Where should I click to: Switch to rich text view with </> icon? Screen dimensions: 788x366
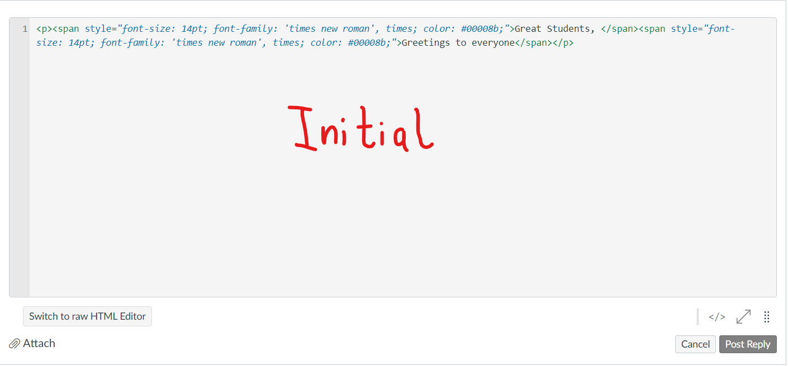716,316
